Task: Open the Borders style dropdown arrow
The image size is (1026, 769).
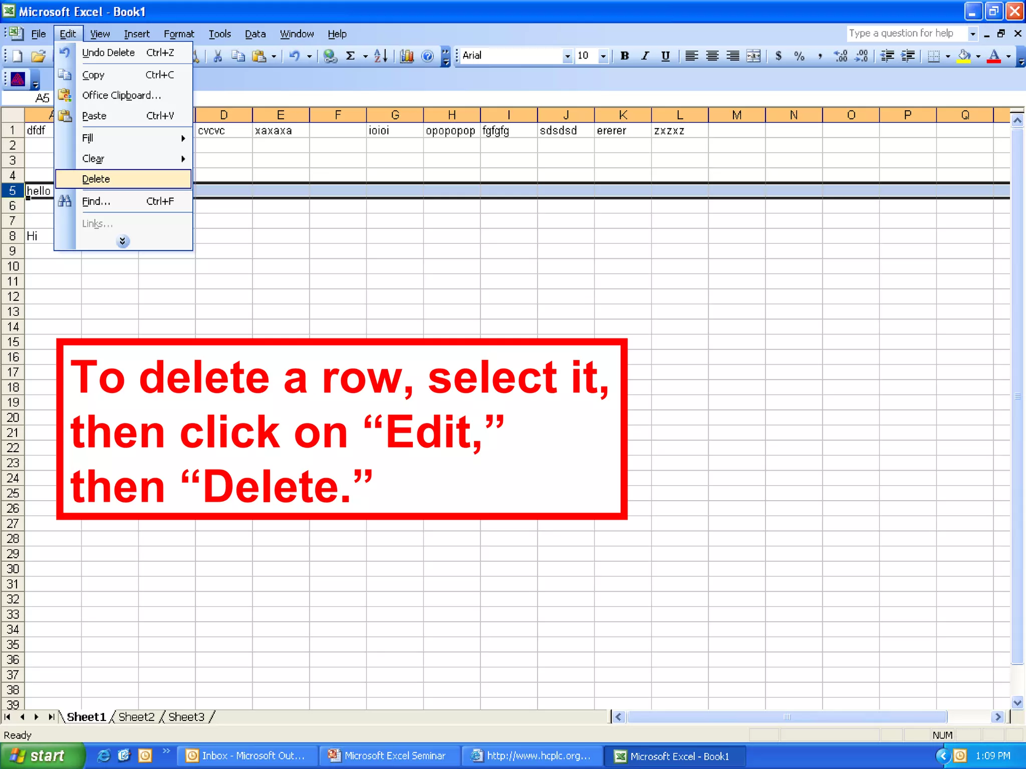Action: (x=948, y=57)
